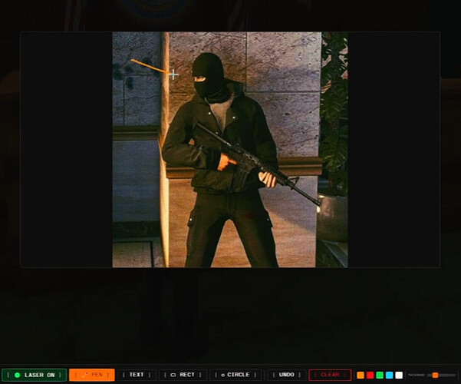
Task: Choose the blue color swatch
Action: coord(389,375)
